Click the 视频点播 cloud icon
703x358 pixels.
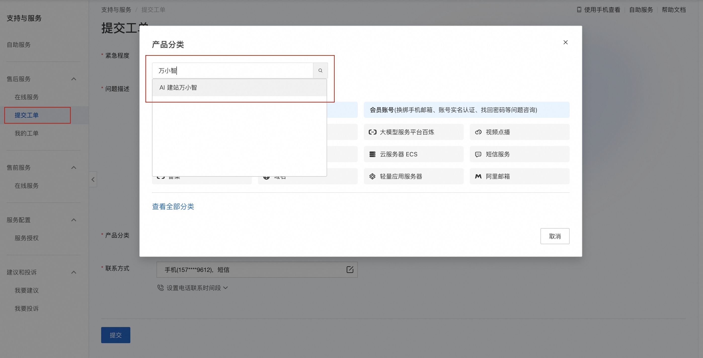click(x=478, y=132)
